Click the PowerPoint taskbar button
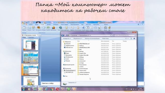The height and width of the screenshot is (93, 165). point(75,89)
